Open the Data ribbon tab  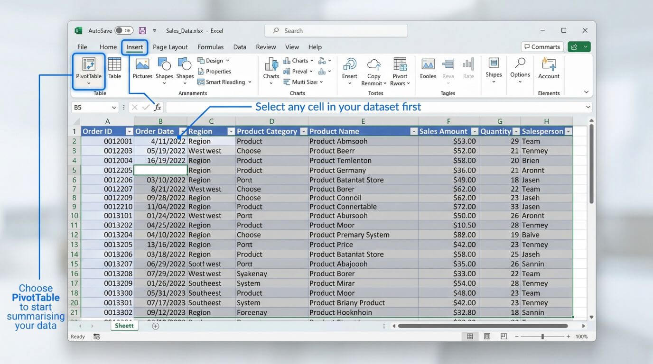click(240, 47)
